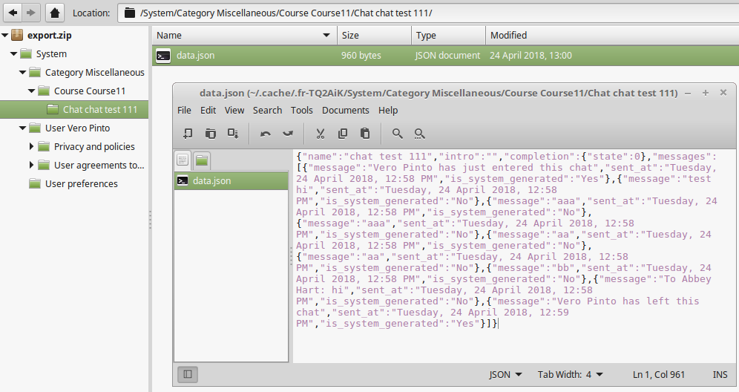This screenshot has height=392, width=739.
Task: Cut the selected text
Action: coord(321,134)
